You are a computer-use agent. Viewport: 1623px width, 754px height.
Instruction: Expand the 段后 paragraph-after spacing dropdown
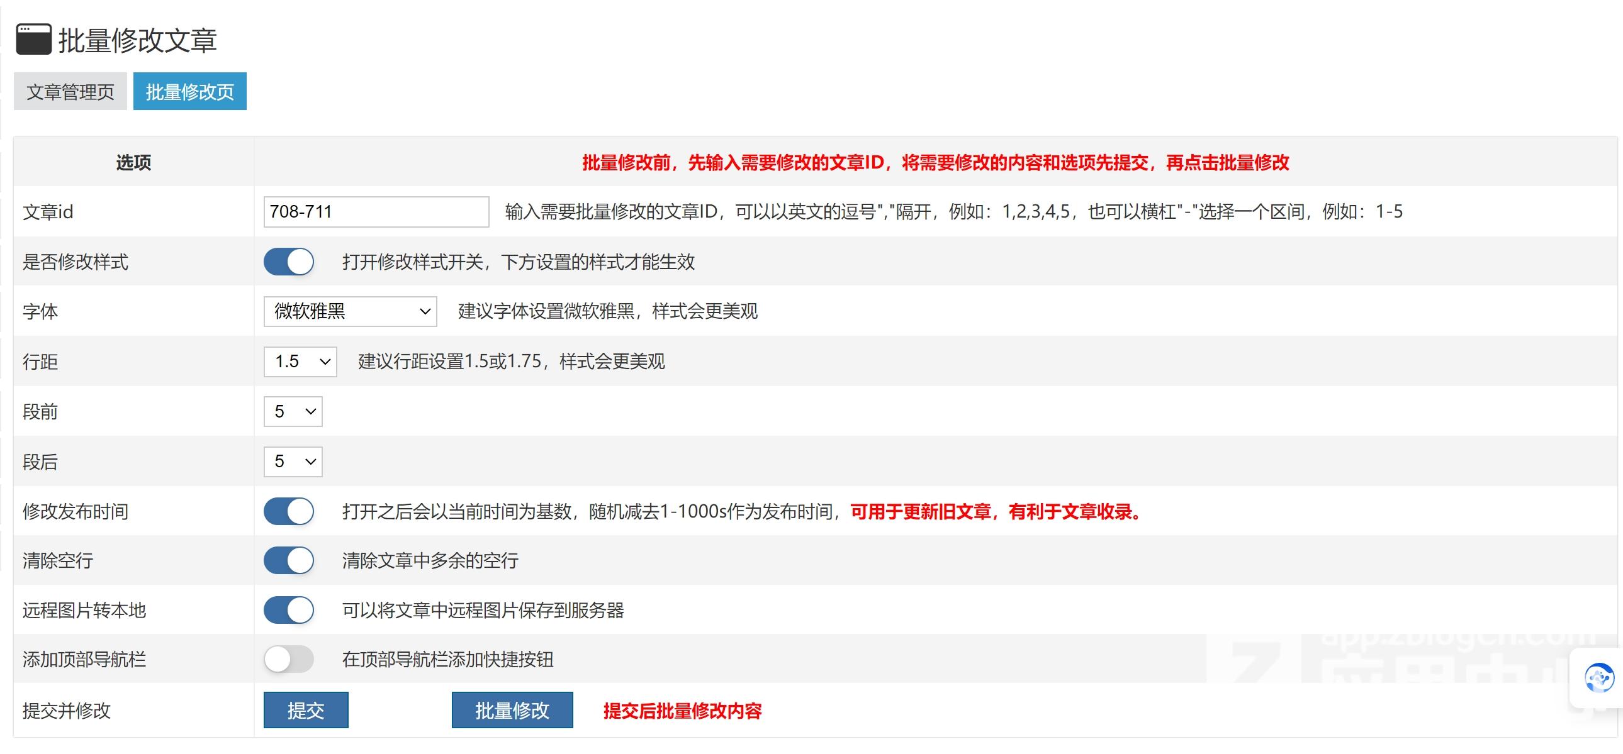[x=293, y=462]
